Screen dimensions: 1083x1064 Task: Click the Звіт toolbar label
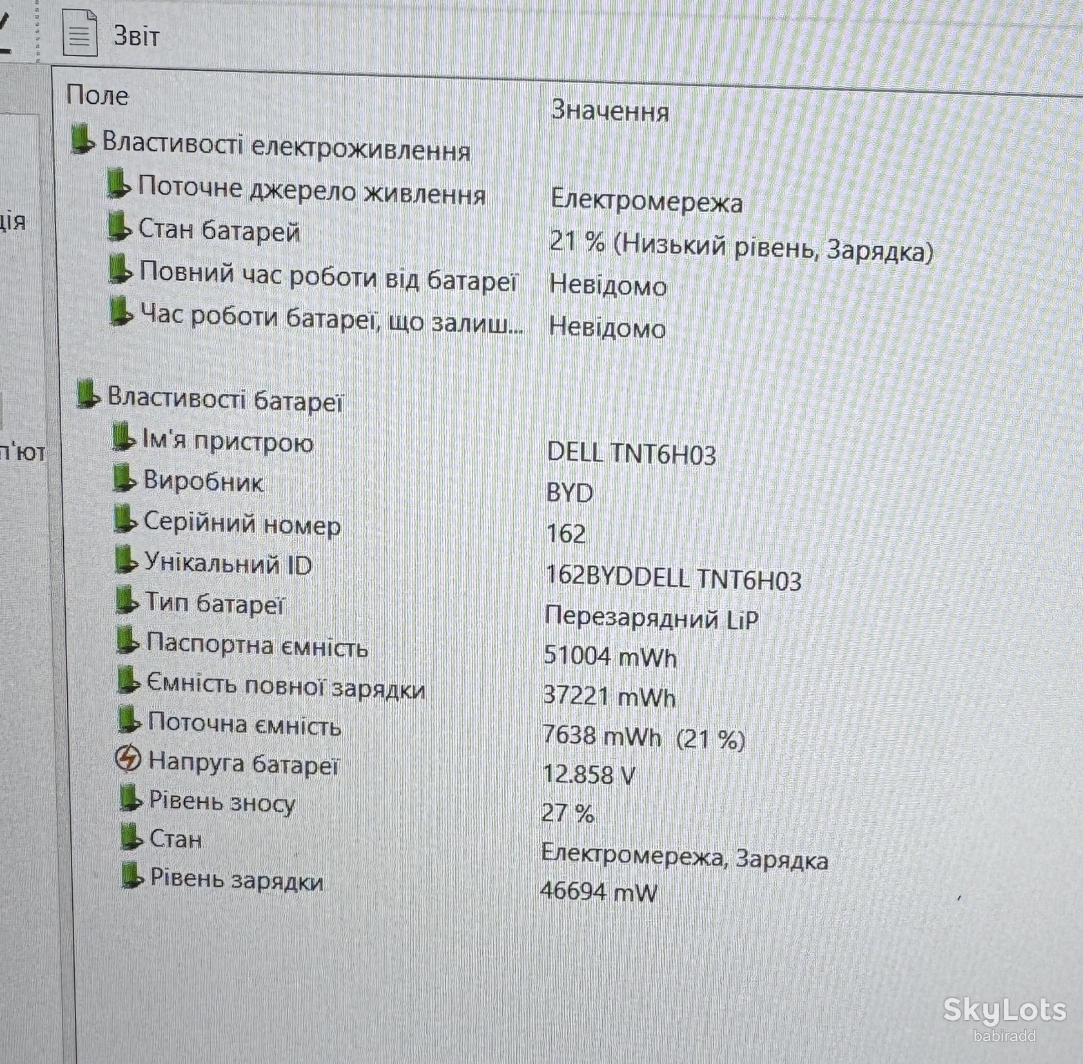(136, 35)
